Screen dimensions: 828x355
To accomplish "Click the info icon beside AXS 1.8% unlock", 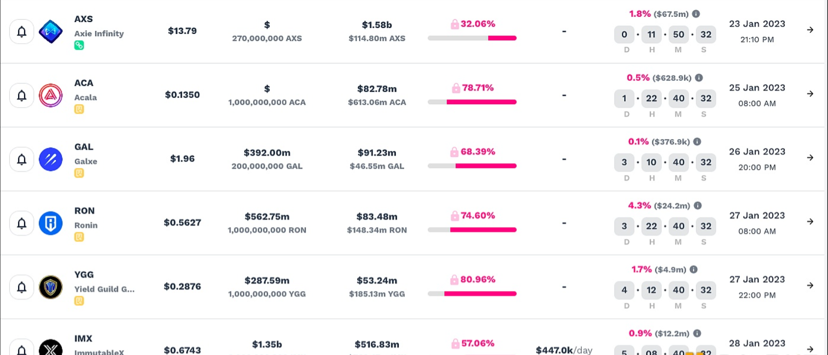I will click(696, 14).
